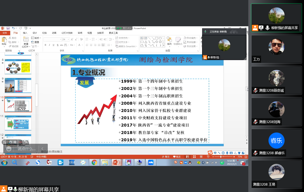304x192 pixels.
Task: Click the Arrange (排列) icon
Action: point(169,41)
